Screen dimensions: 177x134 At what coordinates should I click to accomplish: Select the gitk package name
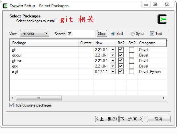click(x=15, y=66)
